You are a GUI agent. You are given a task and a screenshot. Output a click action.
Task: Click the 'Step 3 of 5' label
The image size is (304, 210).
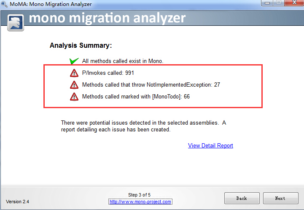[x=139, y=195]
